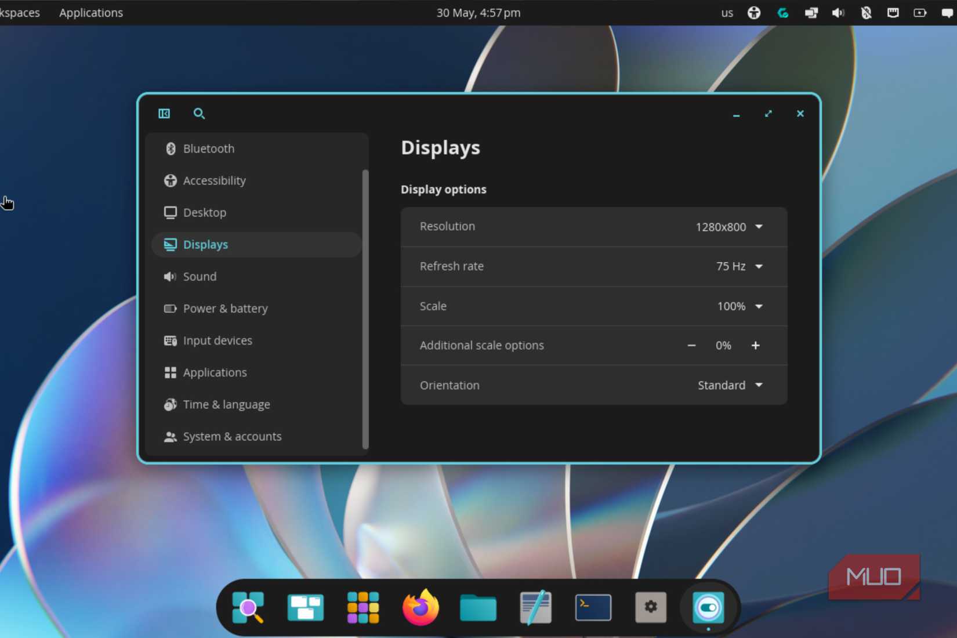Launch the search launcher from dock

(248, 608)
